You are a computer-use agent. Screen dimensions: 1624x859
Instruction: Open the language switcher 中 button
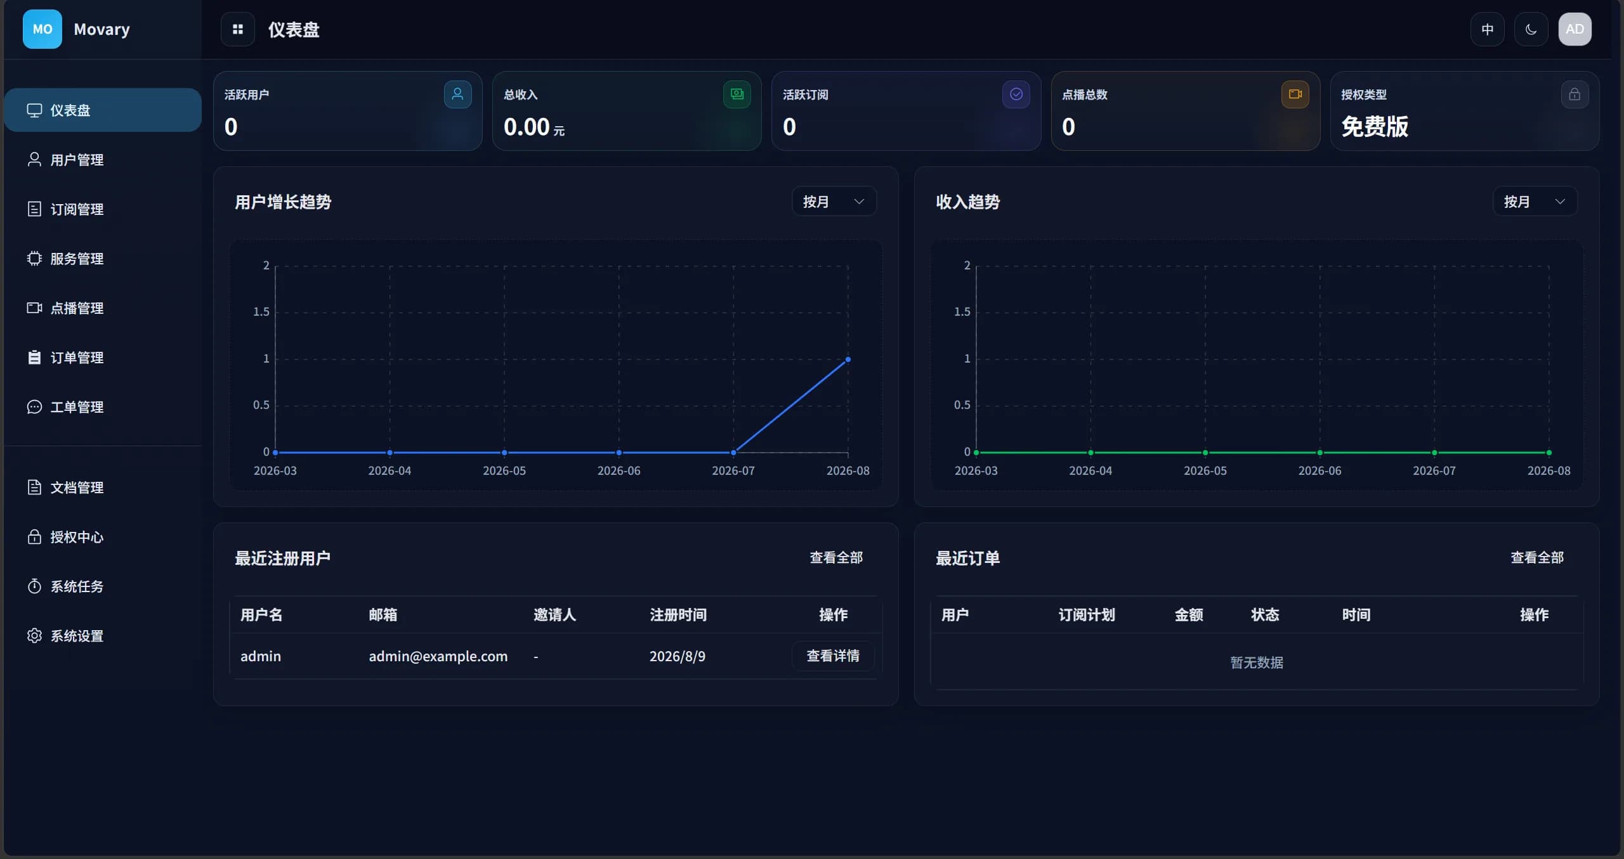1487,29
